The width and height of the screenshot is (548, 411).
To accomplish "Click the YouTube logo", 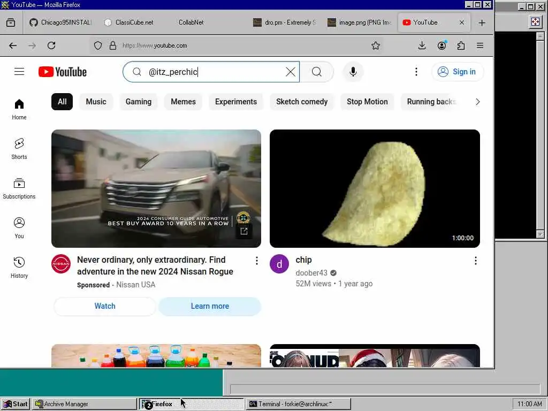I will 63,72.
